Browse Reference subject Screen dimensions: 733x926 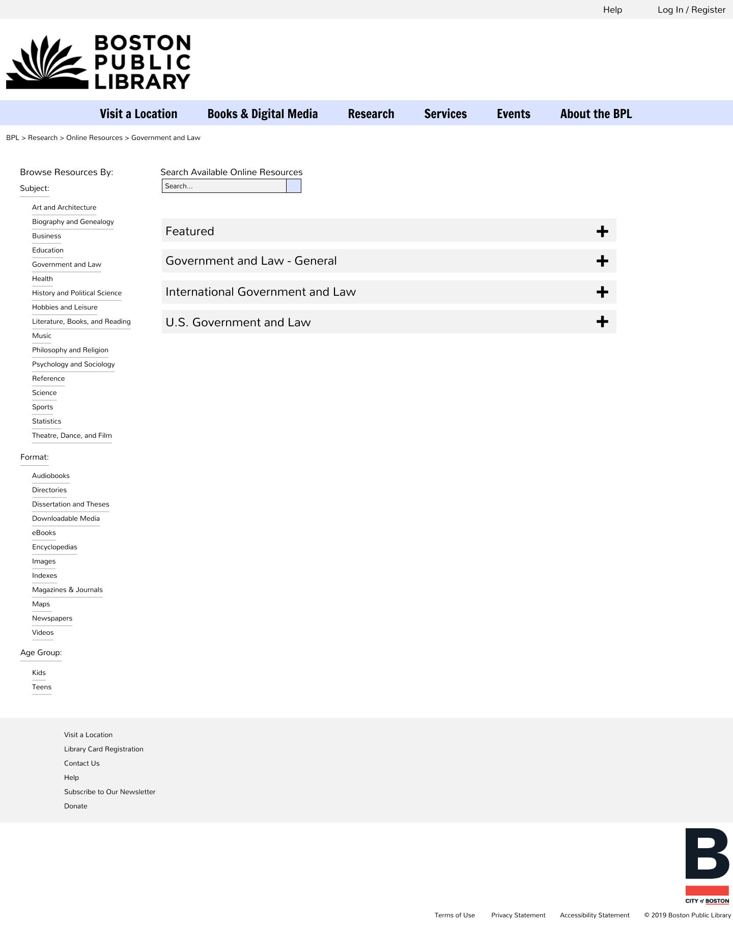click(48, 378)
